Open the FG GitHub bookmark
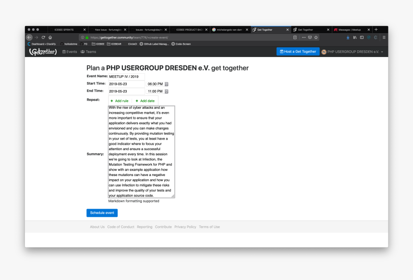 click(x=84, y=44)
